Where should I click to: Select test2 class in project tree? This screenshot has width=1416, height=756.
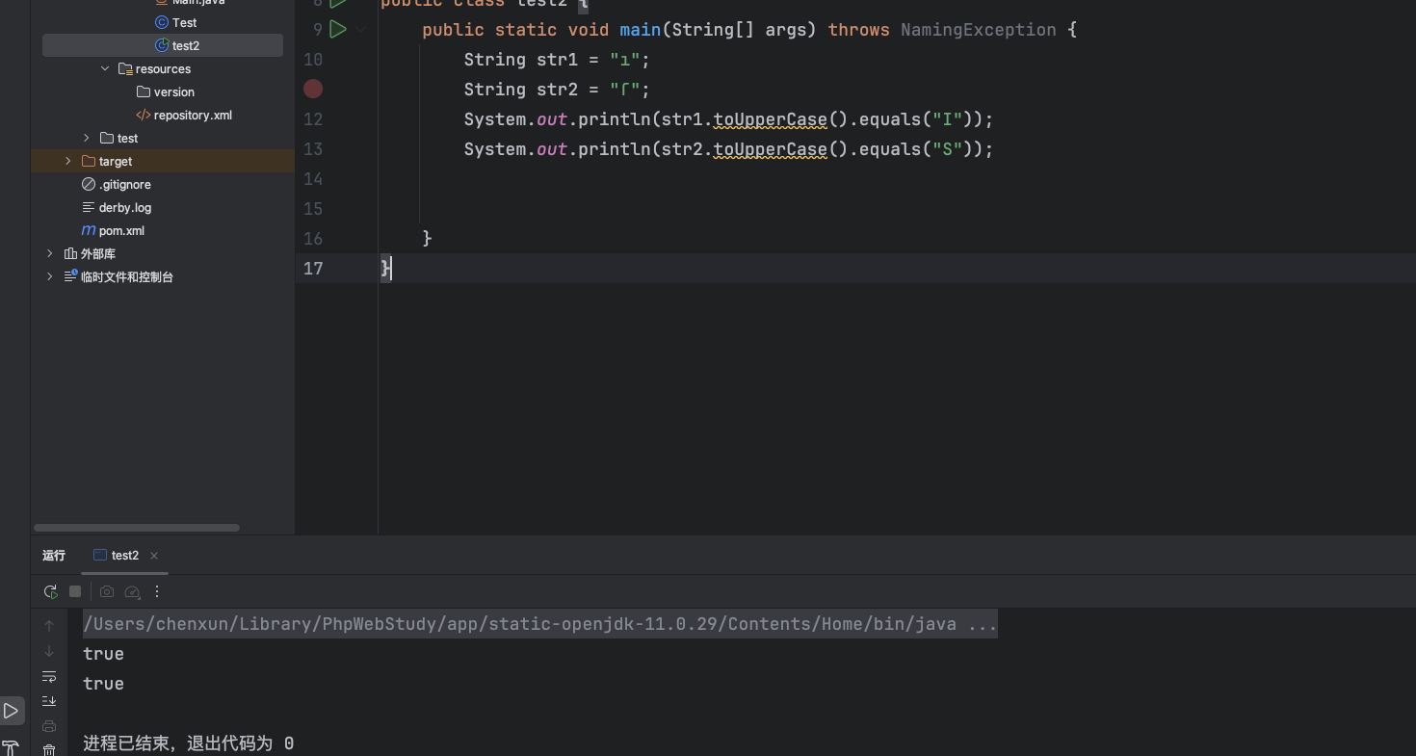coord(163,45)
